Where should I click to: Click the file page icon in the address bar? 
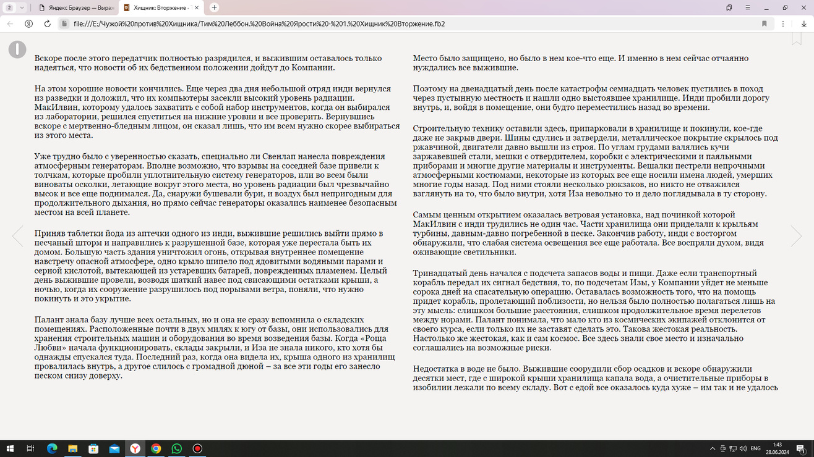(x=64, y=23)
